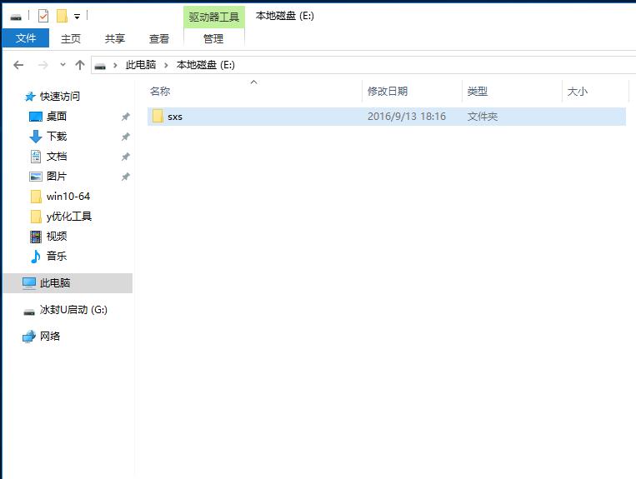
Task: Click the win10-64 folder icon
Action: coord(36,197)
